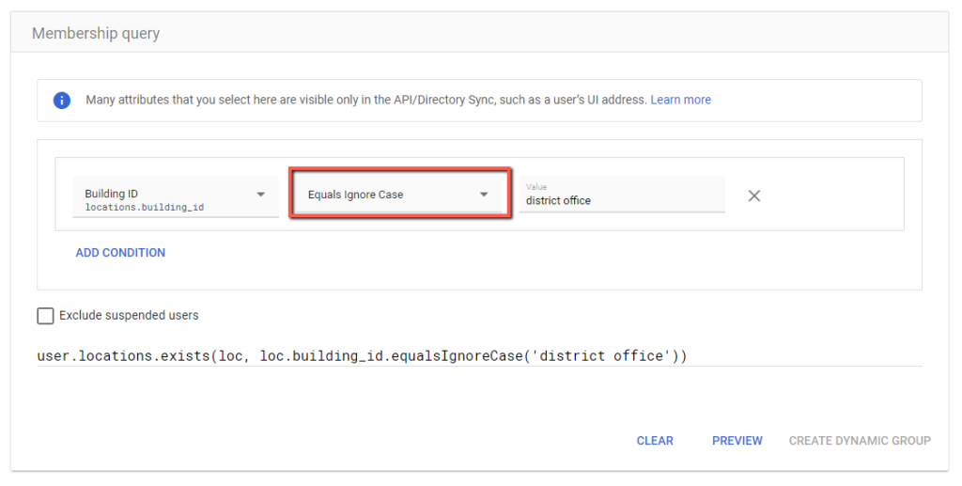Open the Learn more link
The image size is (962, 486).
pyautogui.click(x=680, y=100)
